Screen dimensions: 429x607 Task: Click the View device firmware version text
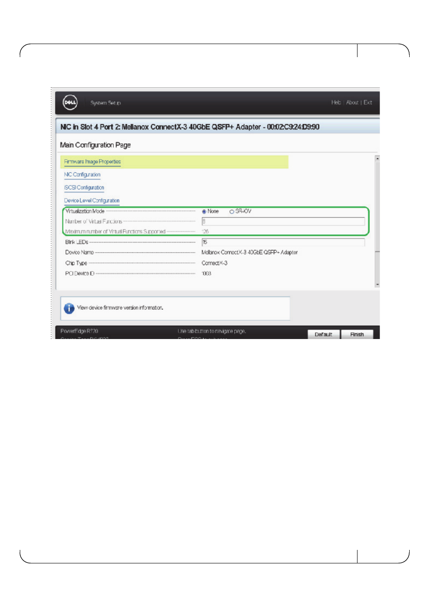point(120,308)
